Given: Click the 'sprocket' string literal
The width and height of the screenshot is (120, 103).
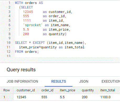Looking at the screenshot, I should [33, 25].
